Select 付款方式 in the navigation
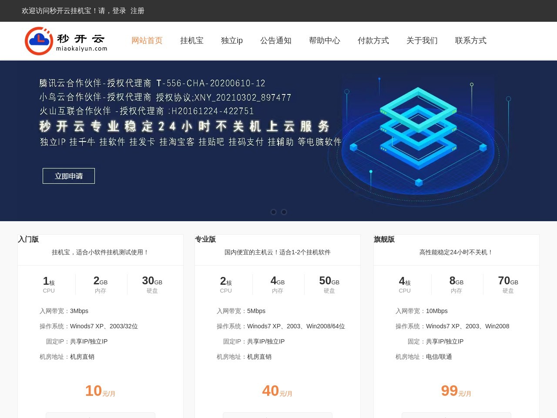Screen dimensions: 557x418 (x=373, y=40)
